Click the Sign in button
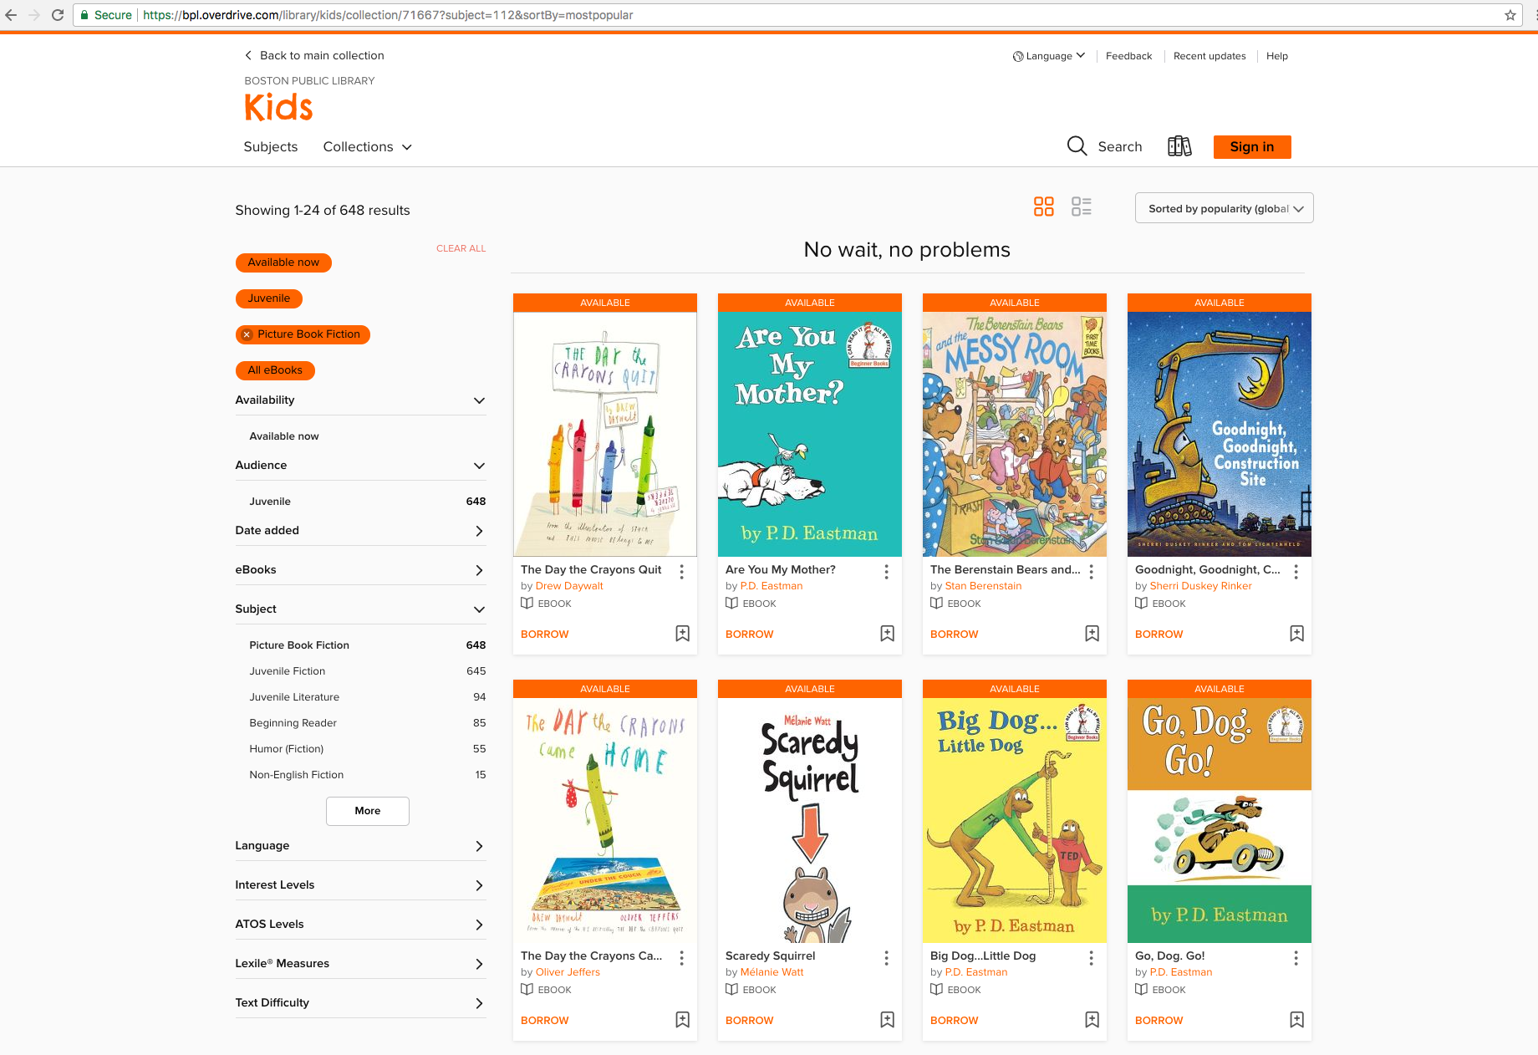Screen dimensions: 1538x1055 point(1251,147)
